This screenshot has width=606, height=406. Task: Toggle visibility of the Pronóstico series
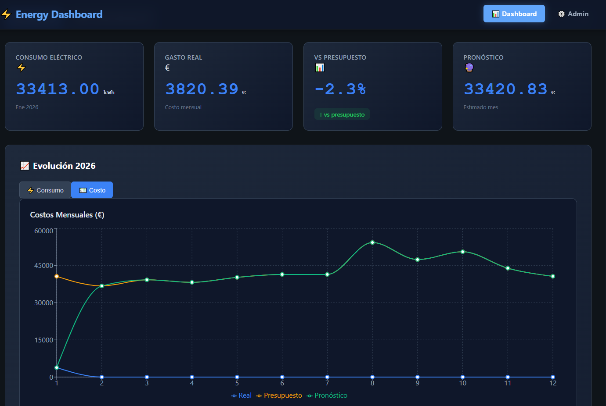(327, 395)
